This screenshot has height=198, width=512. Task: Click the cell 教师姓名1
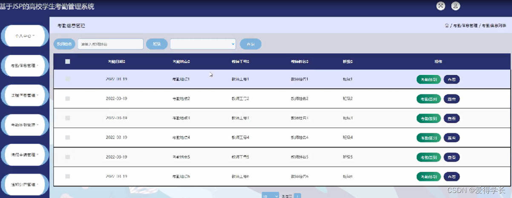[299, 79]
